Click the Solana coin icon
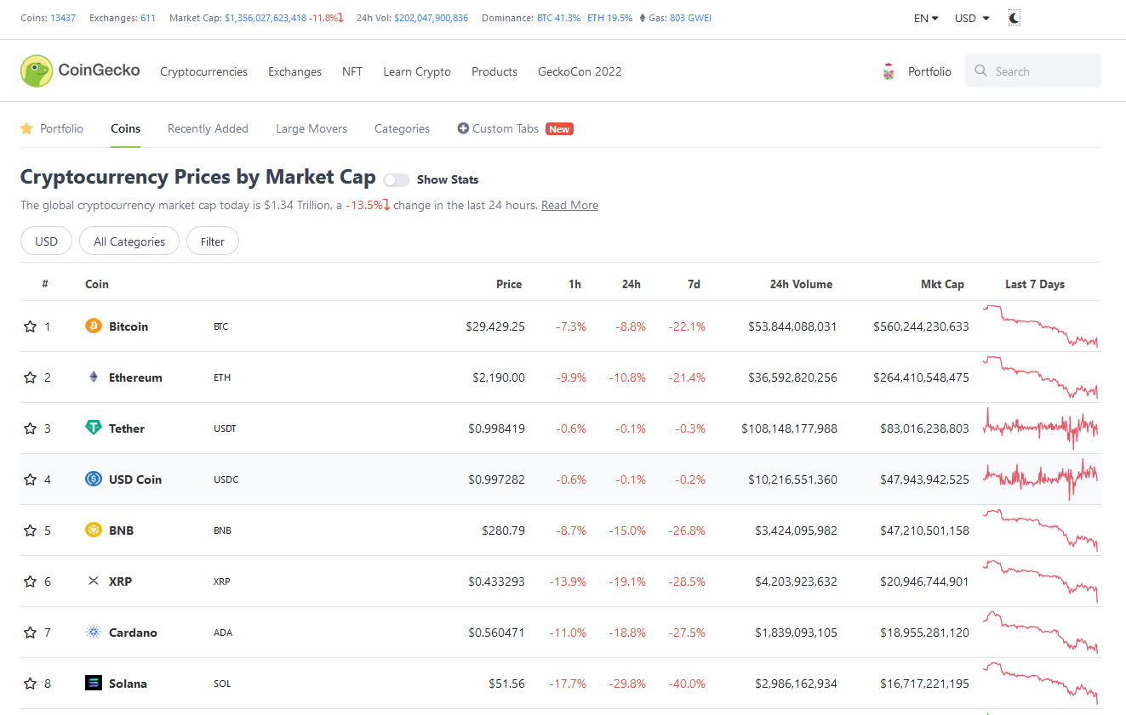Image resolution: width=1126 pixels, height=715 pixels. (x=94, y=684)
